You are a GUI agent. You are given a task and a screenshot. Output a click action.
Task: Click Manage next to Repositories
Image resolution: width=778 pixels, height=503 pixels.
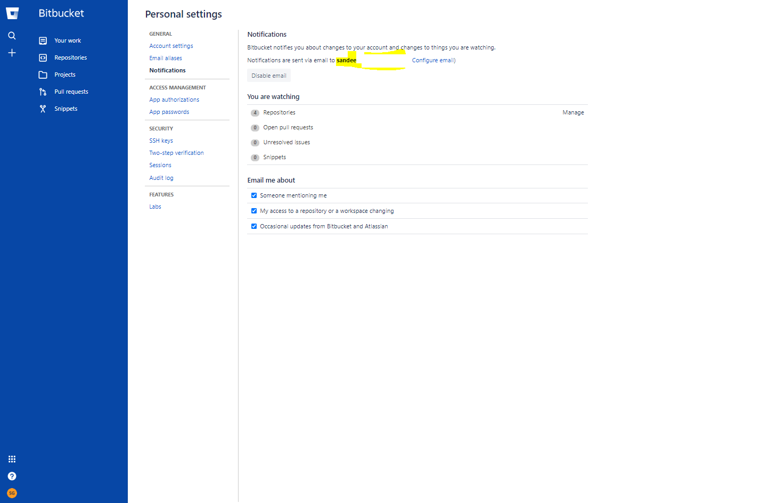pos(573,112)
